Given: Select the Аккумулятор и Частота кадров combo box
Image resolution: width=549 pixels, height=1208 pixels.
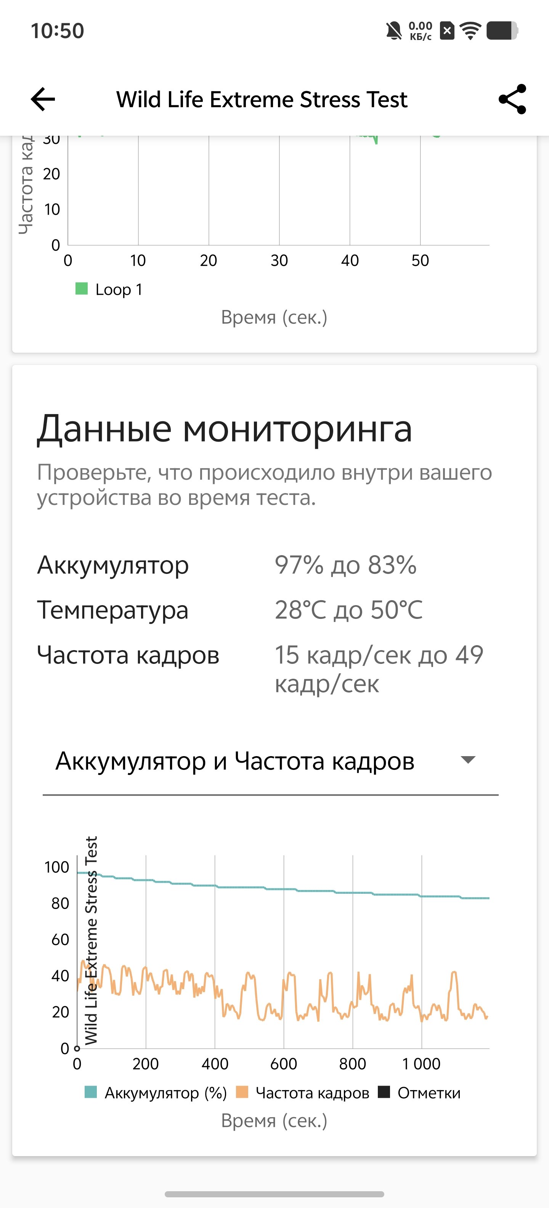Looking at the screenshot, I should point(271,761).
